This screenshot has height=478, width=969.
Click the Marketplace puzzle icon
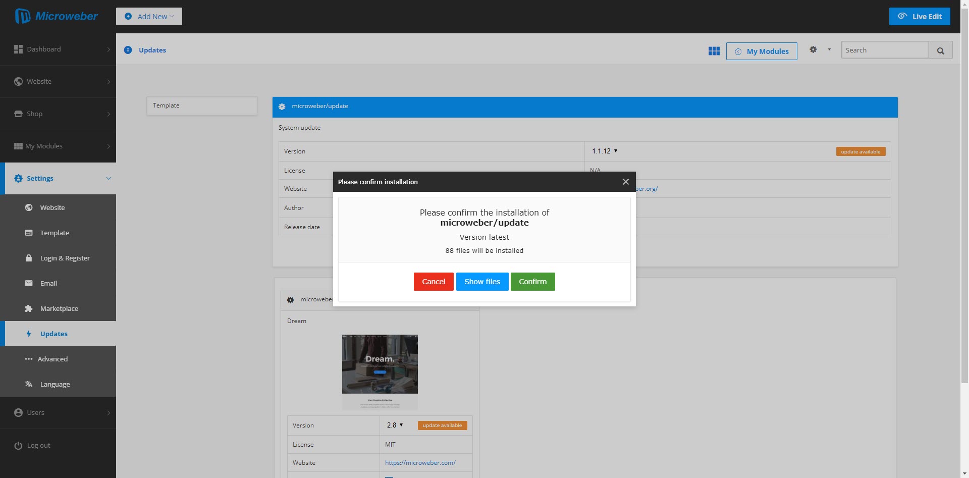point(29,308)
